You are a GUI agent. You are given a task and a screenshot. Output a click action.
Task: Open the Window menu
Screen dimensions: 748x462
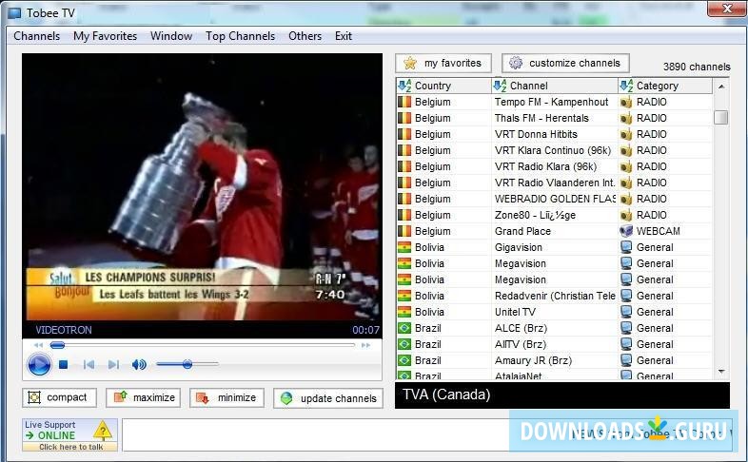tap(171, 36)
